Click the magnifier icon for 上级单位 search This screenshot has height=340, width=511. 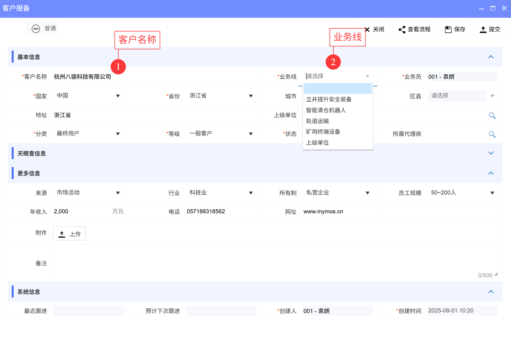click(492, 115)
